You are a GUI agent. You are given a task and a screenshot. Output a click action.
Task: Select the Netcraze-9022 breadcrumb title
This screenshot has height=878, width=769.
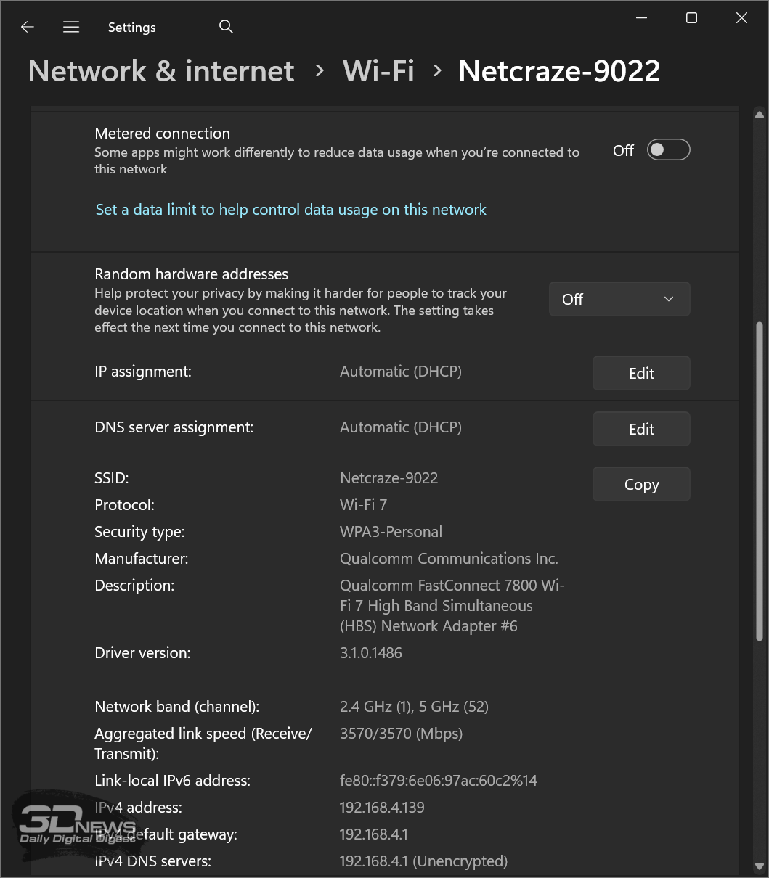click(559, 71)
